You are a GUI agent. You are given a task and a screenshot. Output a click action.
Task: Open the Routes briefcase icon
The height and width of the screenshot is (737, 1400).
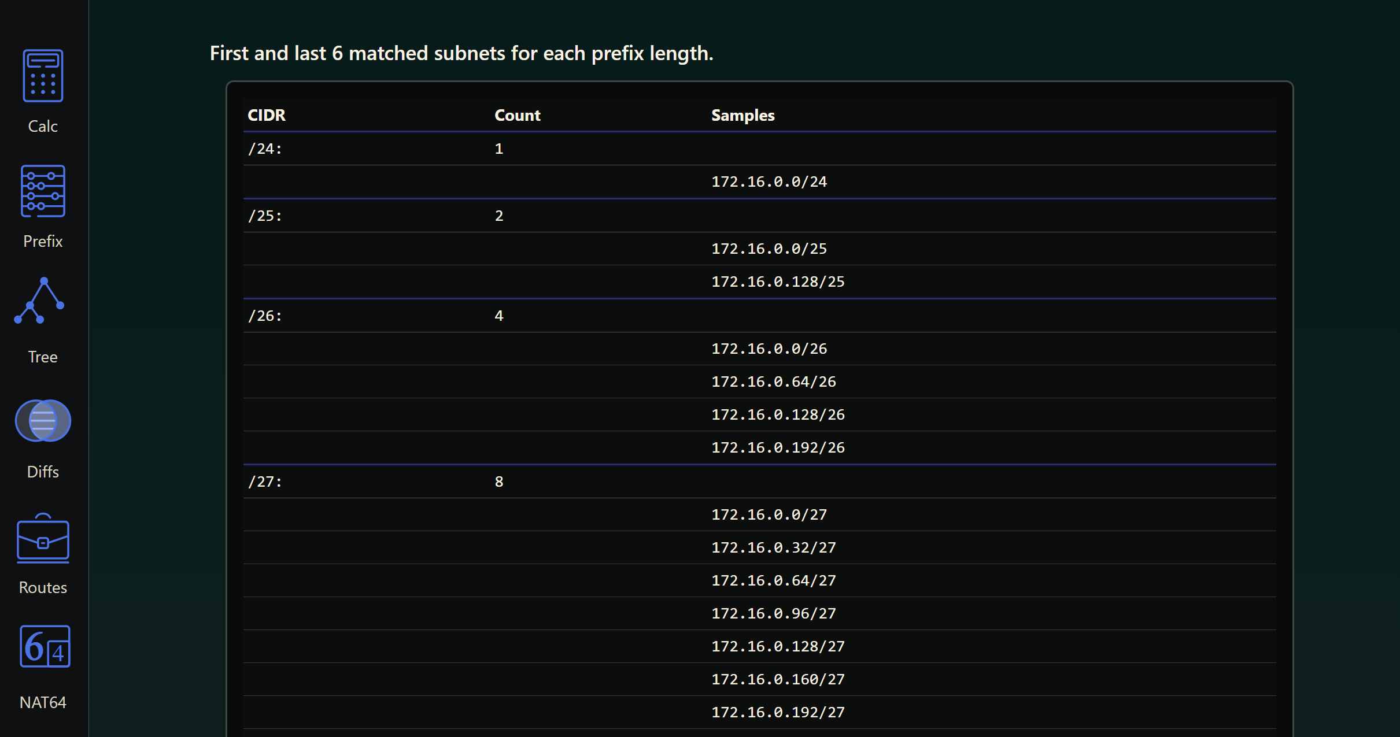[x=43, y=539]
